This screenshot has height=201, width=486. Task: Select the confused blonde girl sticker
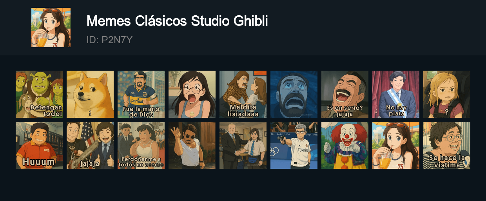click(447, 94)
